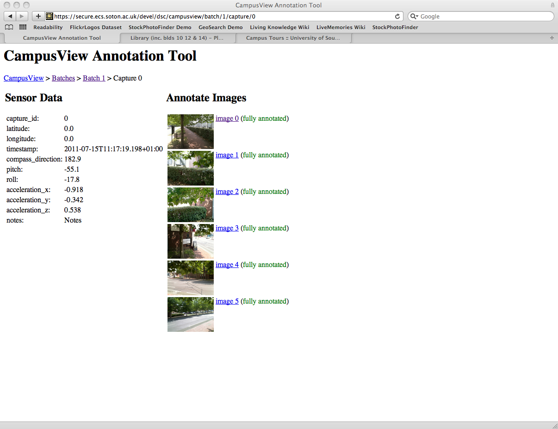Open the Top Sites grid icon
558x429 pixels.
23,27
